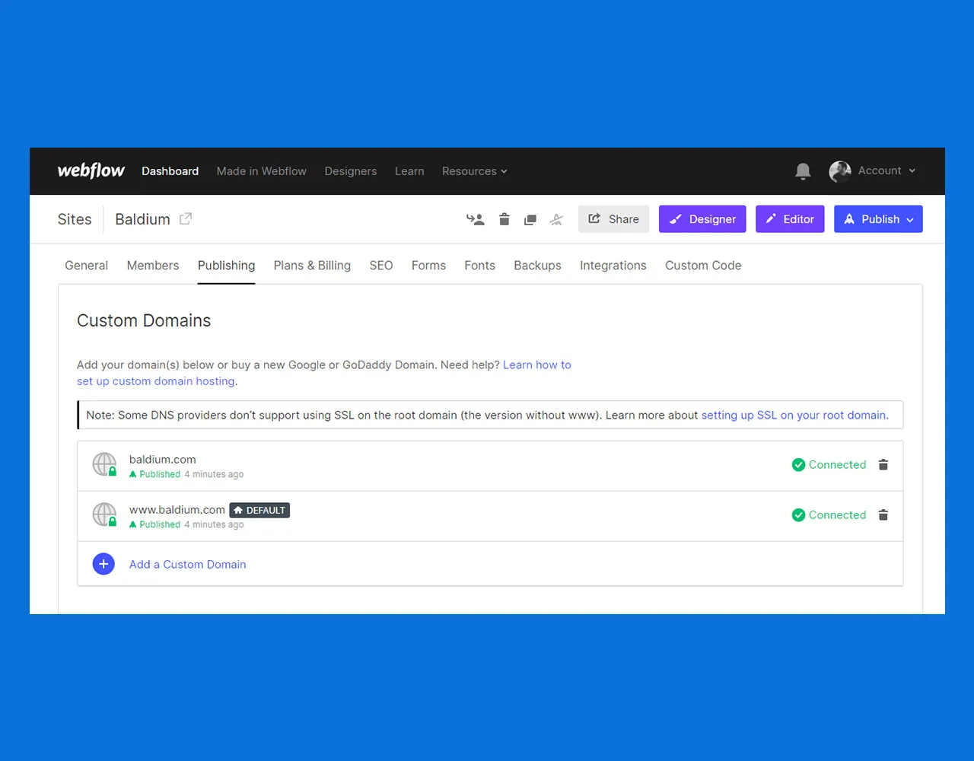Open the Designer button
The height and width of the screenshot is (761, 974).
(x=702, y=219)
